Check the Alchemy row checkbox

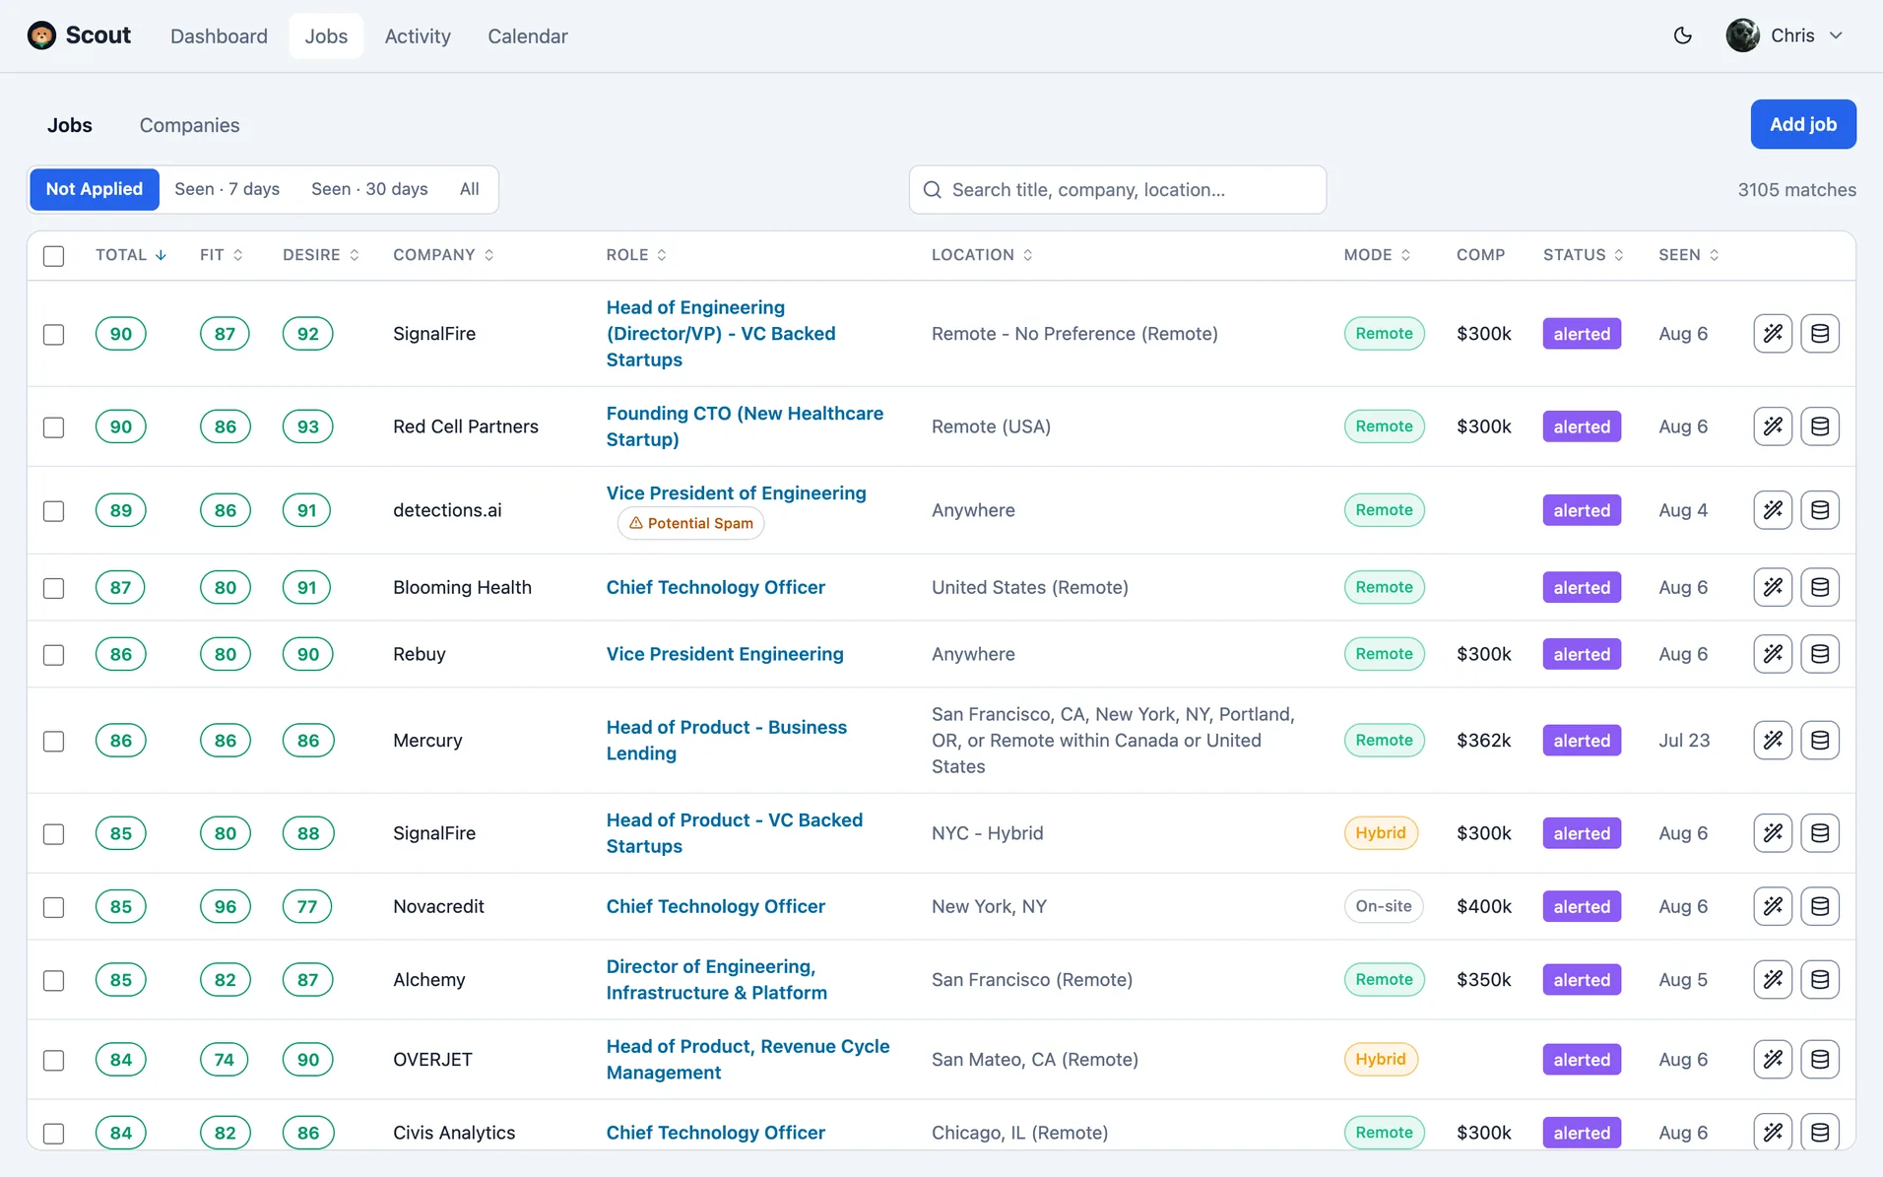pos(54,981)
